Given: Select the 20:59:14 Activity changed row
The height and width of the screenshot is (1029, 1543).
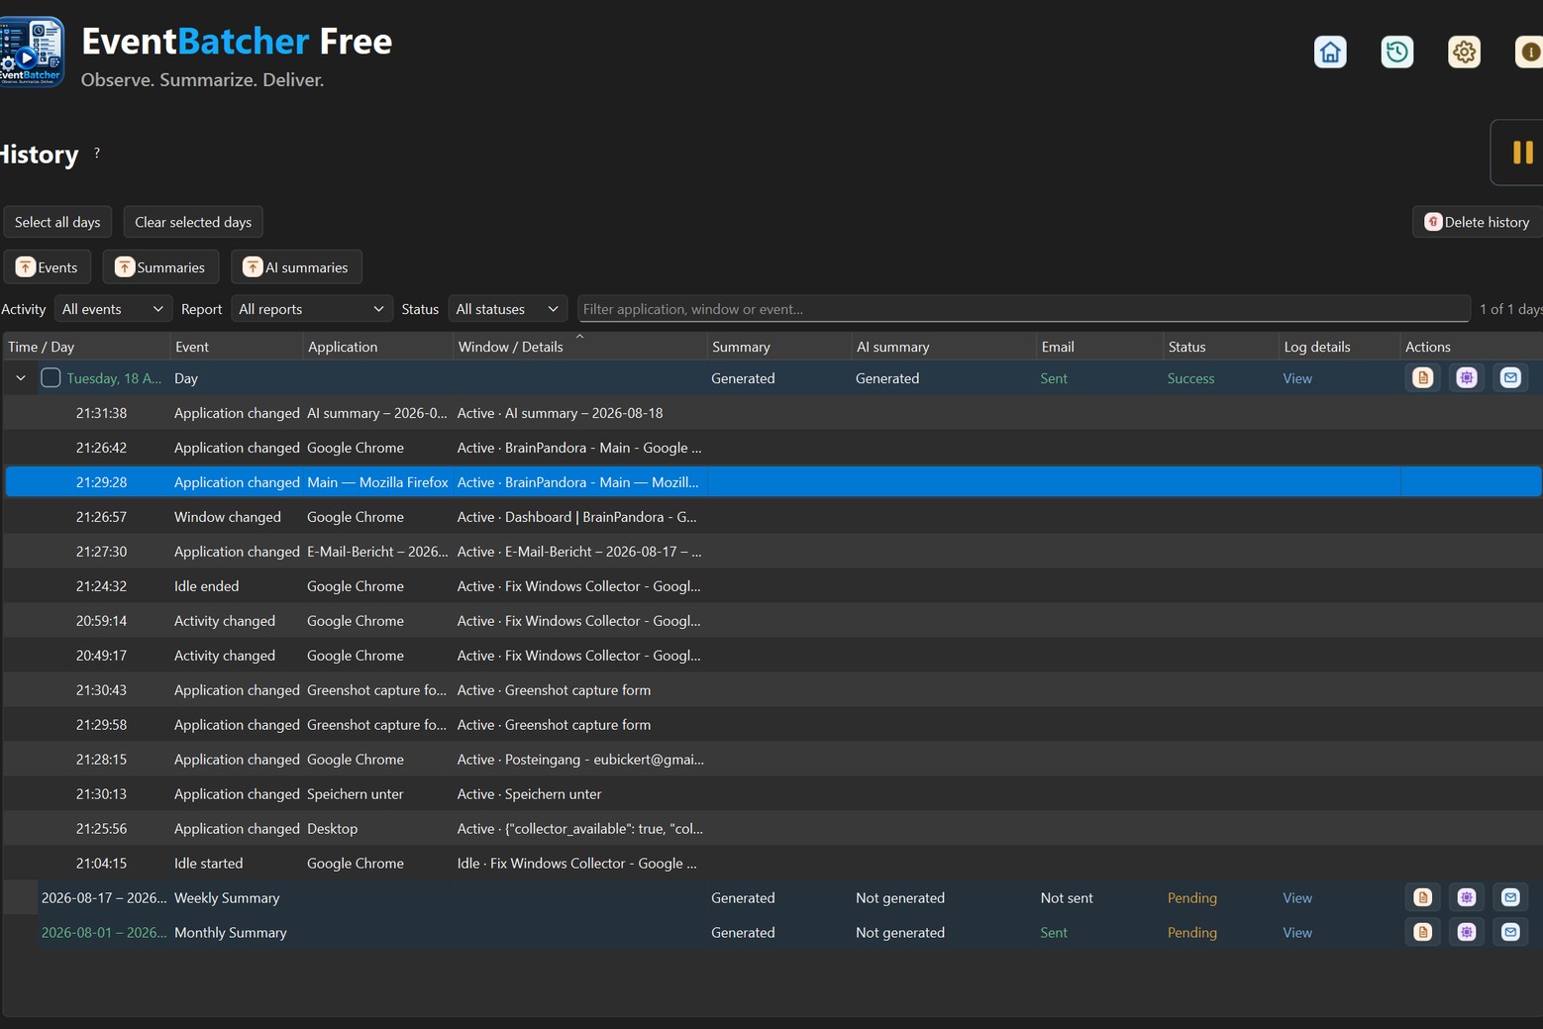Looking at the screenshot, I should tap(772, 621).
